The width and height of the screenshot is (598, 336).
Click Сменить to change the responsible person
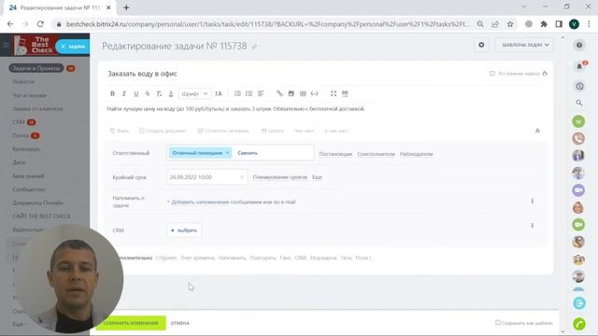click(248, 153)
